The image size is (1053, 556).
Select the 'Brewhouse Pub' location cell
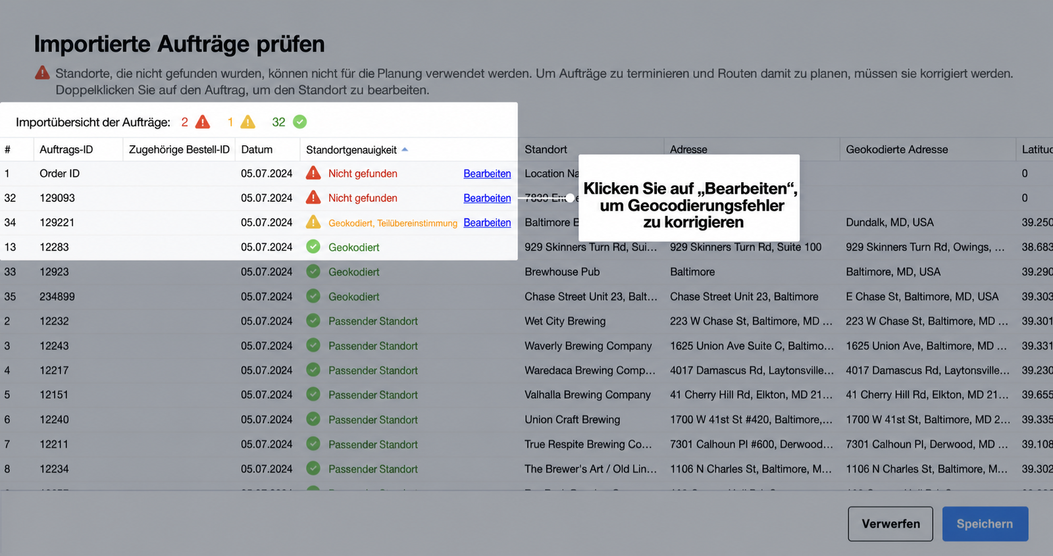[x=562, y=272]
